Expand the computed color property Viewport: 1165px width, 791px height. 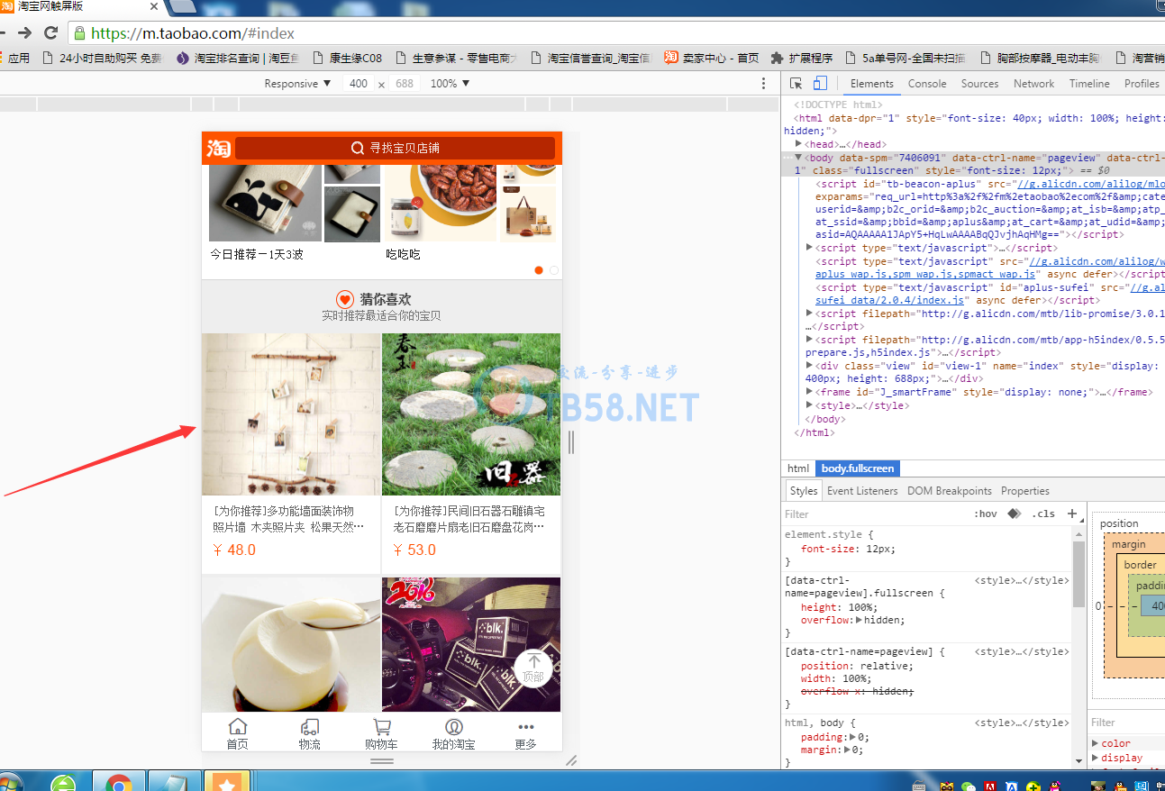tap(1095, 744)
